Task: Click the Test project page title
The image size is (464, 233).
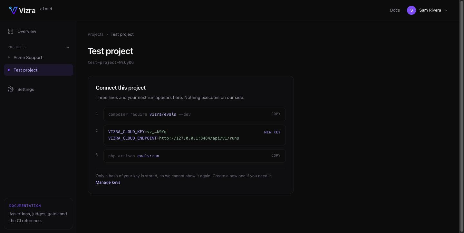Action: (111, 51)
